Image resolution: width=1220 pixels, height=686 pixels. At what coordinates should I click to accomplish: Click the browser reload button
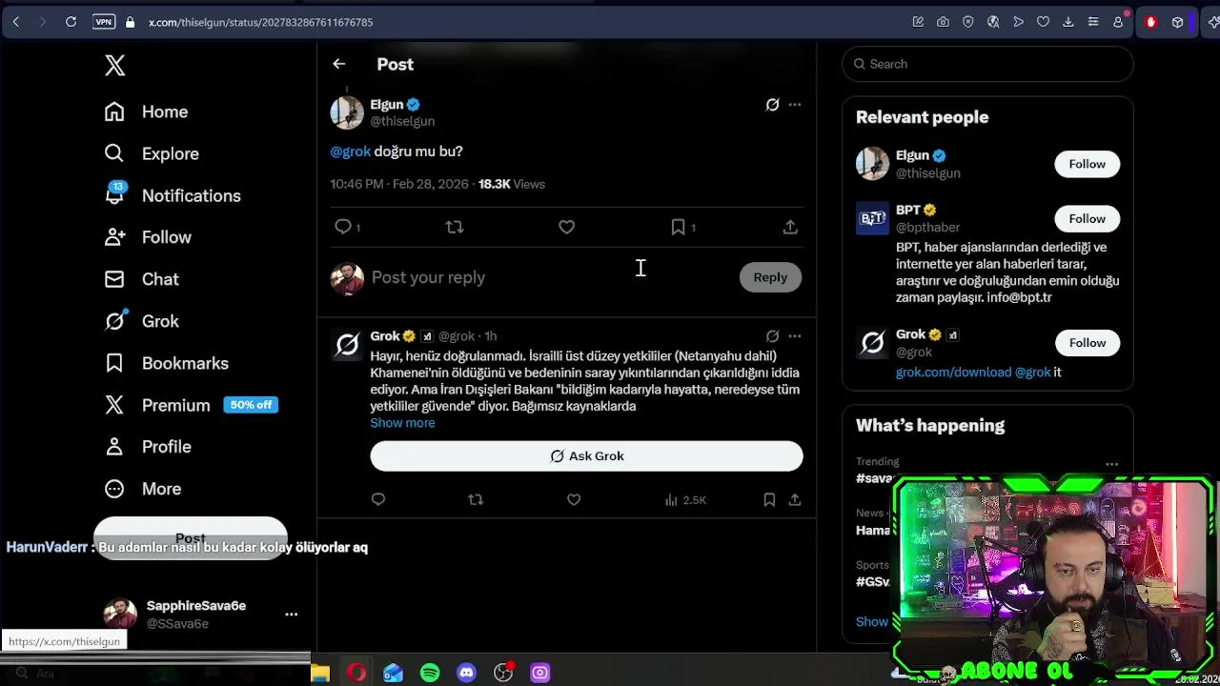(x=71, y=21)
